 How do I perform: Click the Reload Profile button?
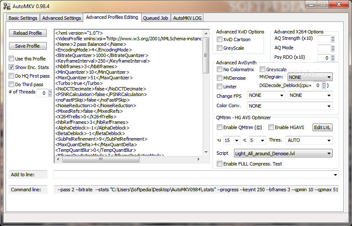27,33
